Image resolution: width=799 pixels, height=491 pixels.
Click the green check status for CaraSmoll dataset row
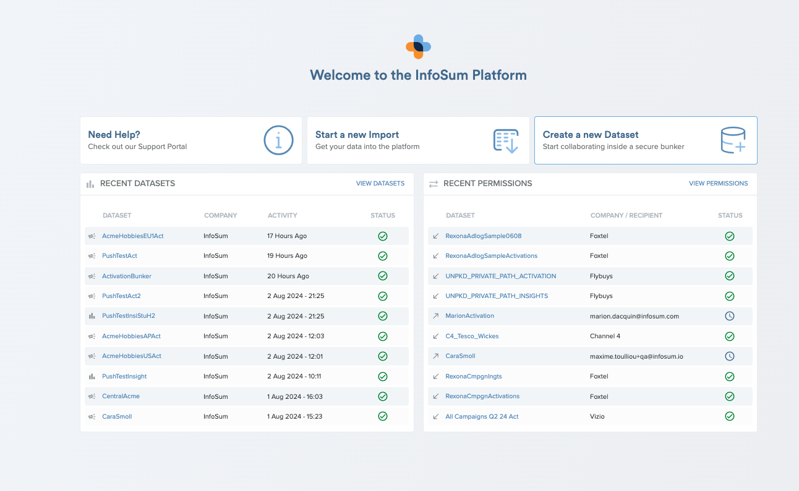(x=383, y=416)
